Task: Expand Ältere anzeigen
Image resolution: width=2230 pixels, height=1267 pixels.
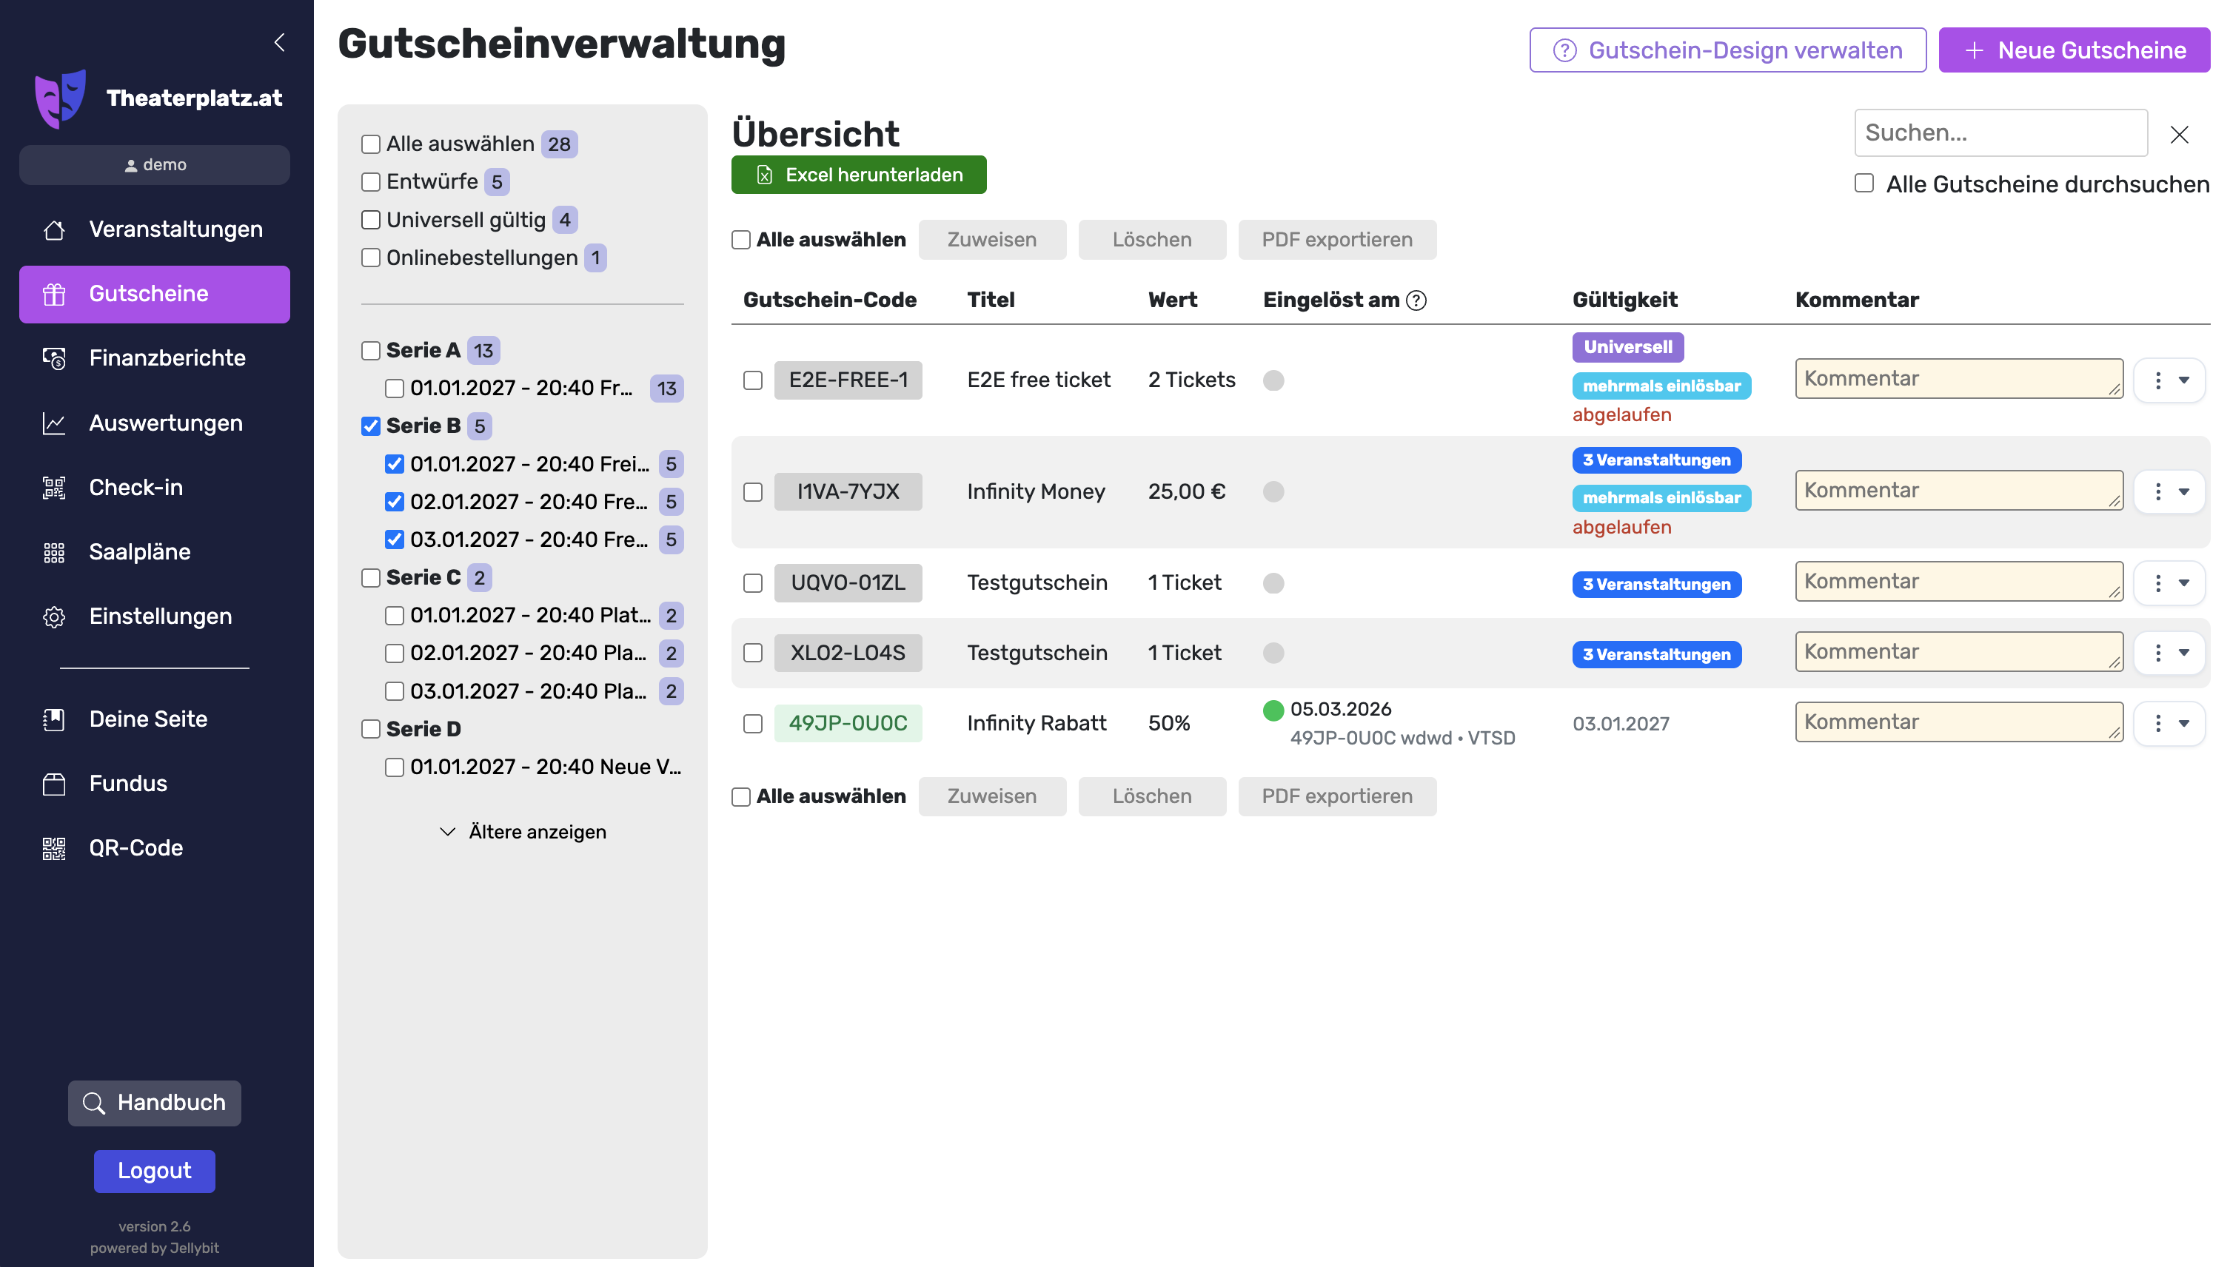Action: pyautogui.click(x=522, y=832)
